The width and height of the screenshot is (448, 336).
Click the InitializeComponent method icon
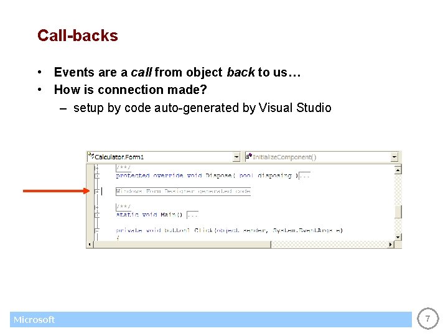pyautogui.click(x=249, y=156)
